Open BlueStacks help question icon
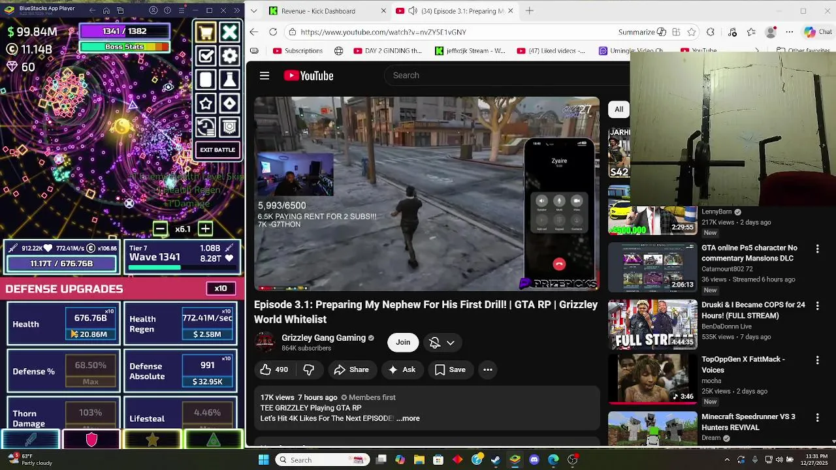The height and width of the screenshot is (470, 836). pyautogui.click(x=167, y=10)
